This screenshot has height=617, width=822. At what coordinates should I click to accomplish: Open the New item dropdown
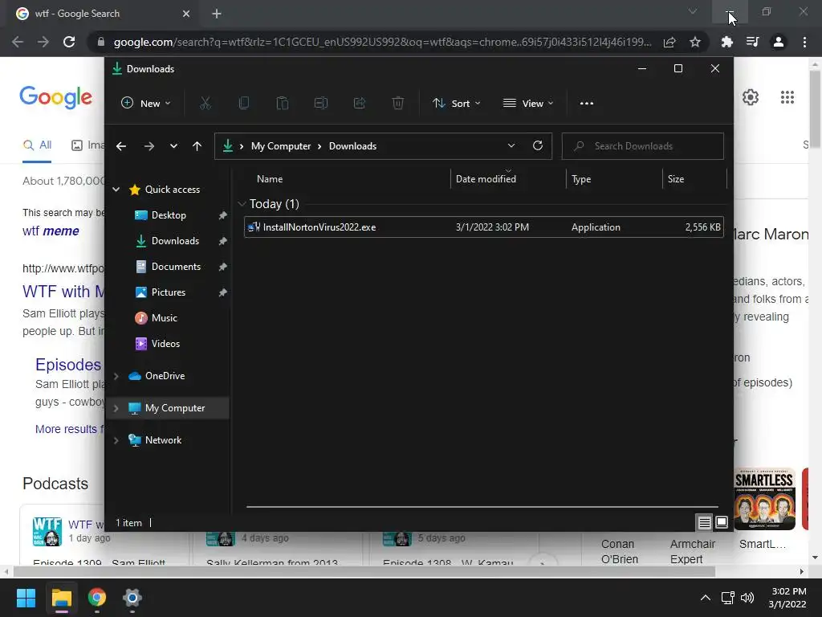[x=146, y=104]
